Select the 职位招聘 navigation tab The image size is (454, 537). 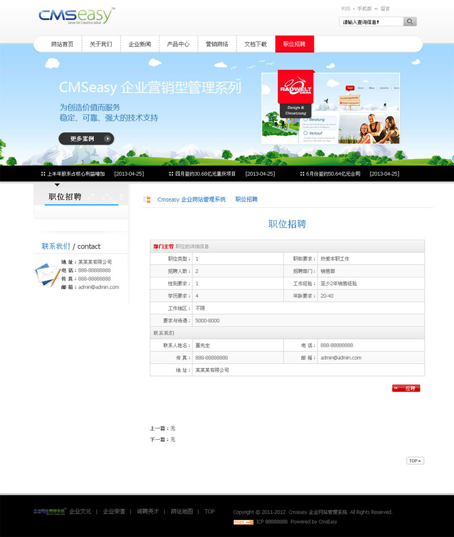tap(294, 44)
